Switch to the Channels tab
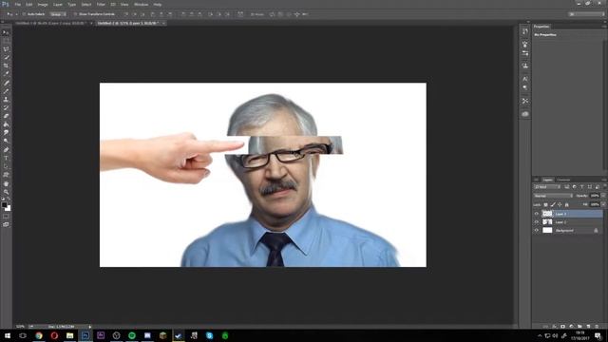This screenshot has width=608, height=342. [x=563, y=180]
